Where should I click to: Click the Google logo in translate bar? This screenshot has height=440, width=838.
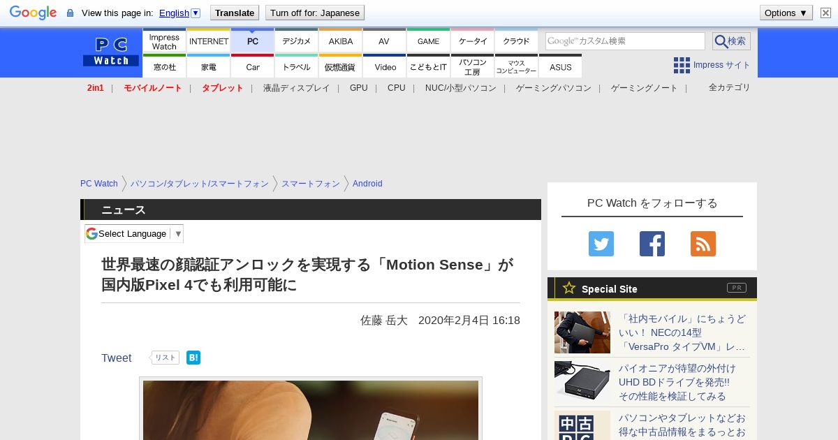tap(33, 13)
